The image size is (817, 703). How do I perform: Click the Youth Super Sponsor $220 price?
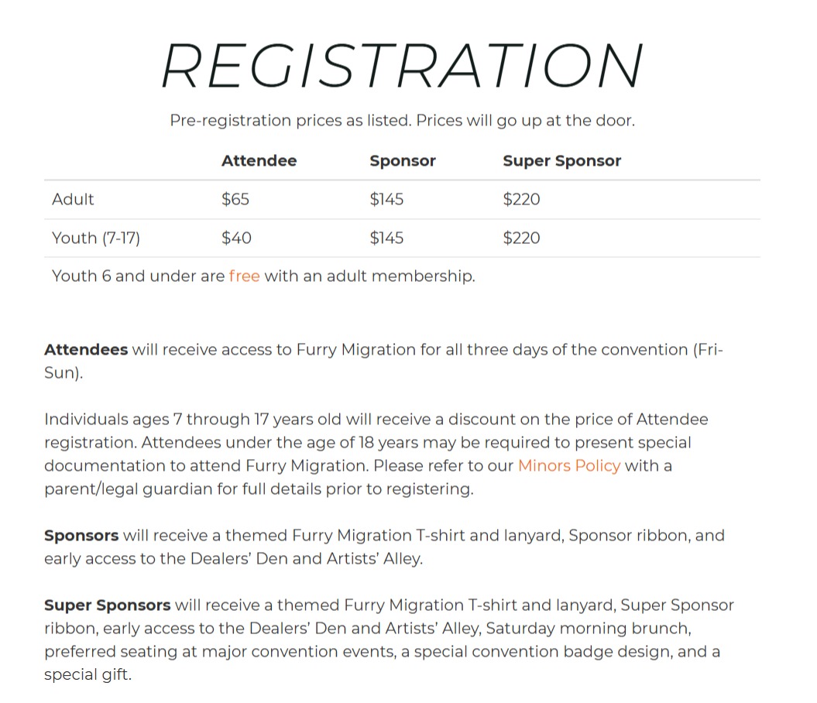tap(521, 238)
